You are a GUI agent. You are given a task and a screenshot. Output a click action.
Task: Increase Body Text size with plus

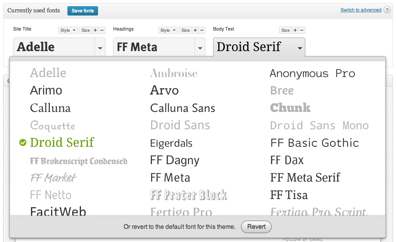pyautogui.click(x=295, y=30)
